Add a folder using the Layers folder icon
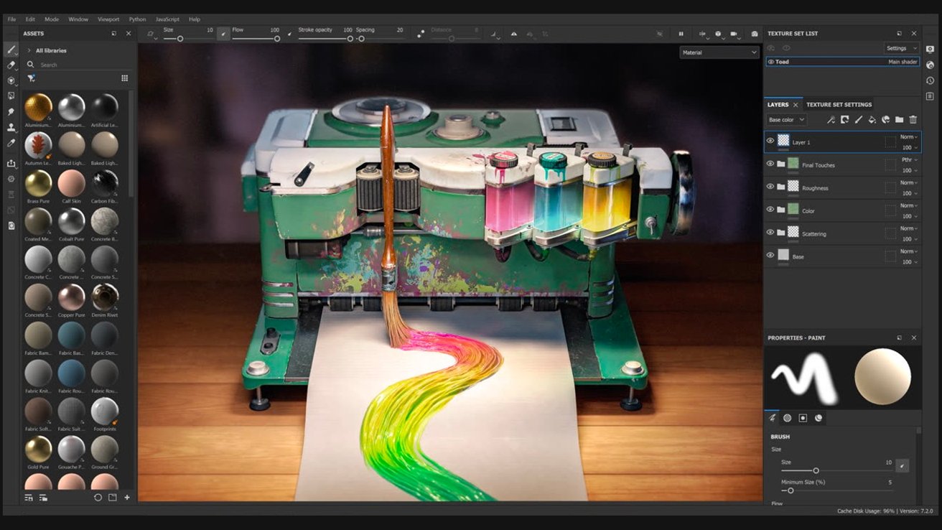Screen dimensions: 942x530 coord(899,120)
